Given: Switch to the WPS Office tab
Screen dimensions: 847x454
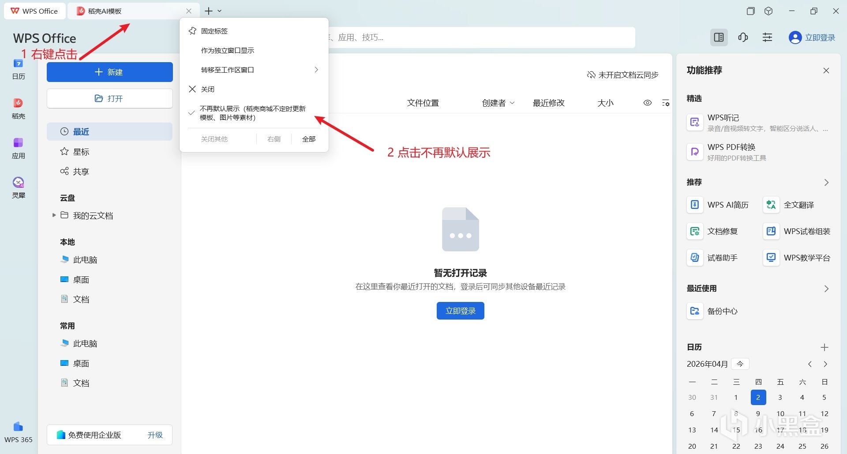Looking at the screenshot, I should point(34,11).
